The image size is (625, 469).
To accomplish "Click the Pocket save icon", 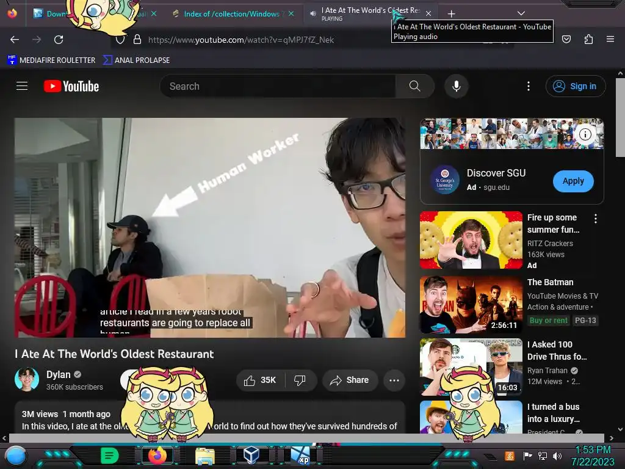I will click(566, 39).
